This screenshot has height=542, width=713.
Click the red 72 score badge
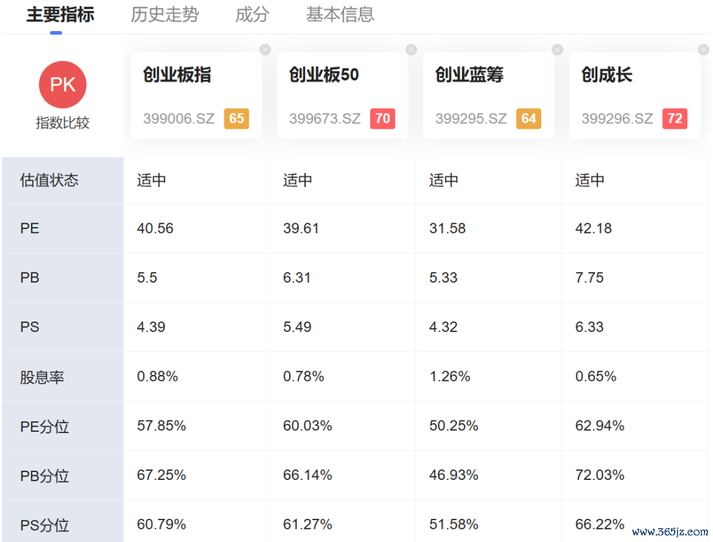[674, 119]
